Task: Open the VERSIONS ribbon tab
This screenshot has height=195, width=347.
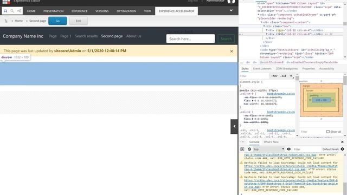Action: 102,11
